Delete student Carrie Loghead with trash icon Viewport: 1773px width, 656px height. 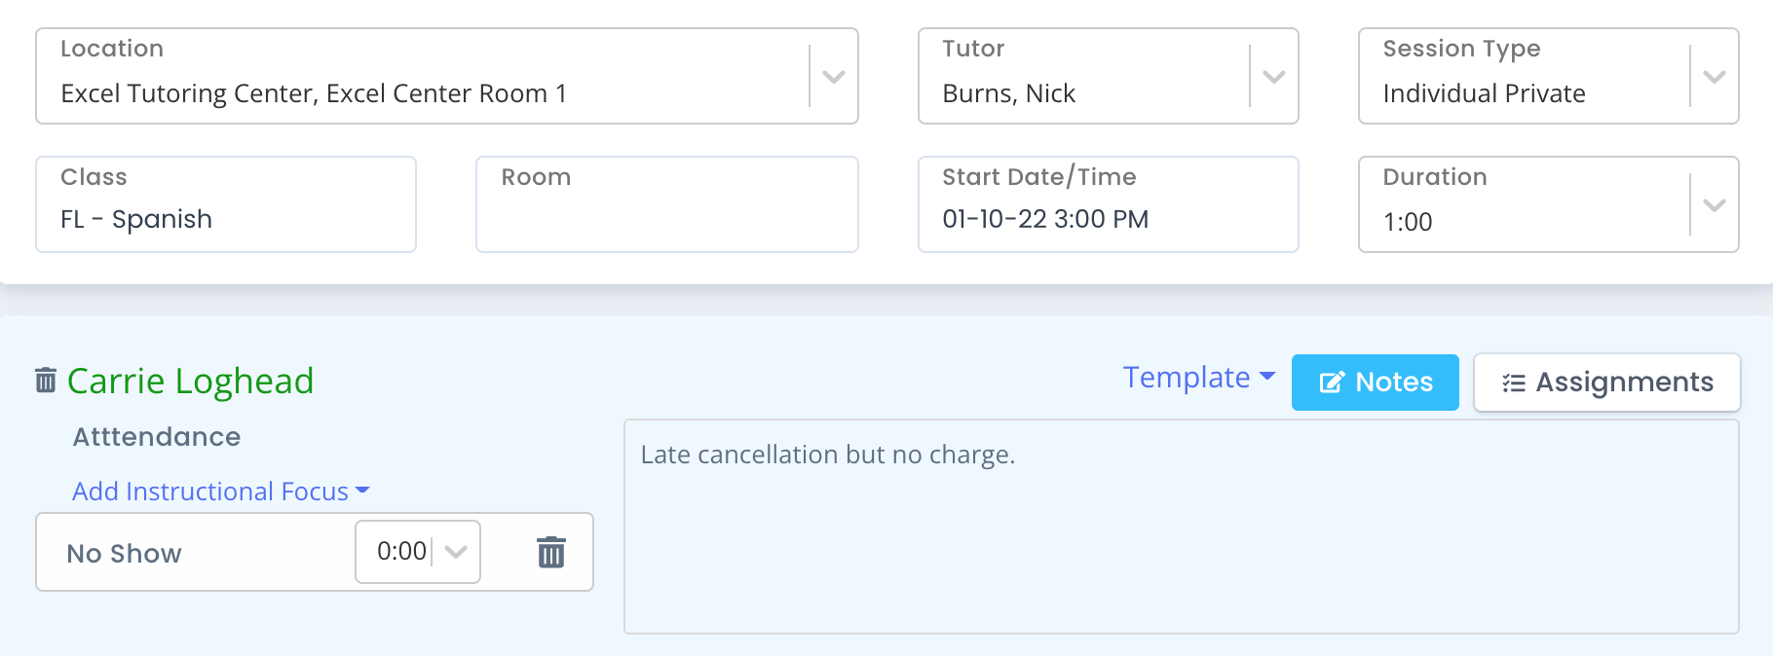(x=46, y=380)
